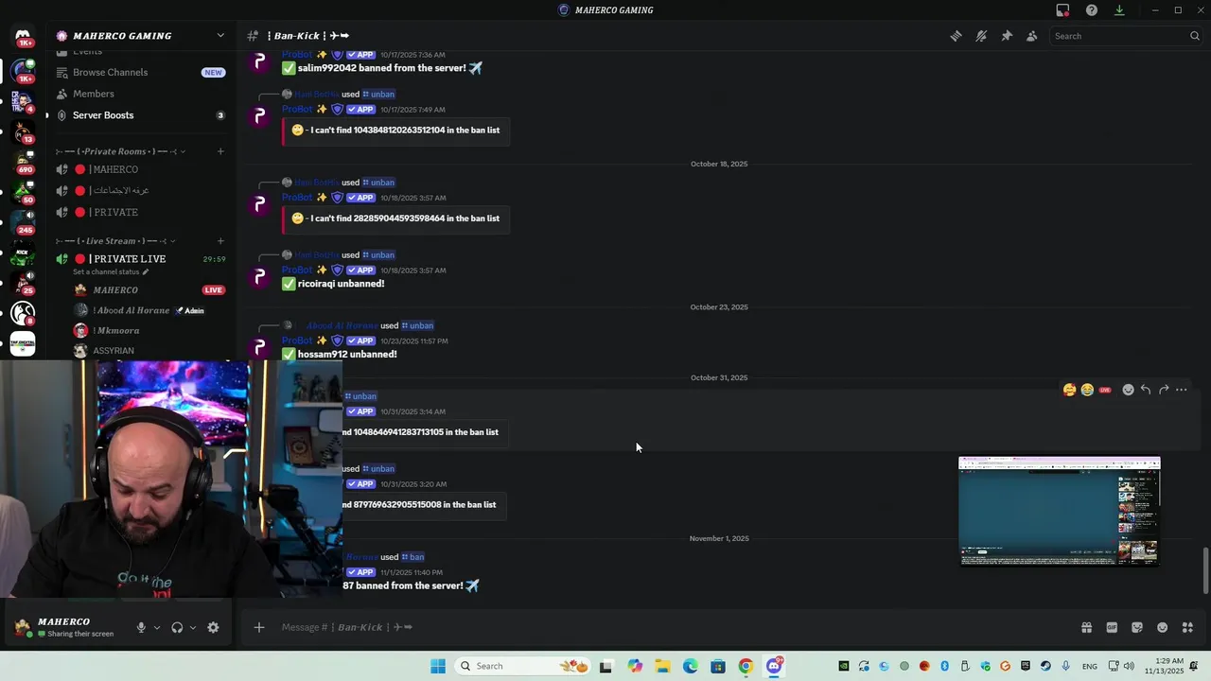Mute the microphone in user panel
1211x681 pixels.
(141, 628)
